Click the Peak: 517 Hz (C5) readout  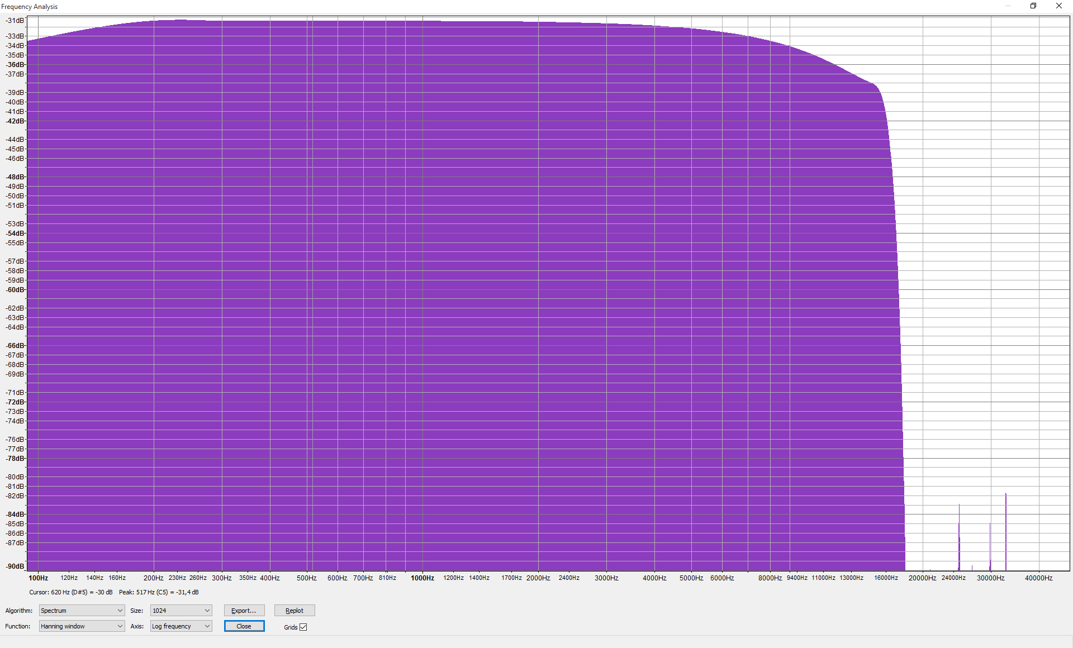tap(159, 592)
